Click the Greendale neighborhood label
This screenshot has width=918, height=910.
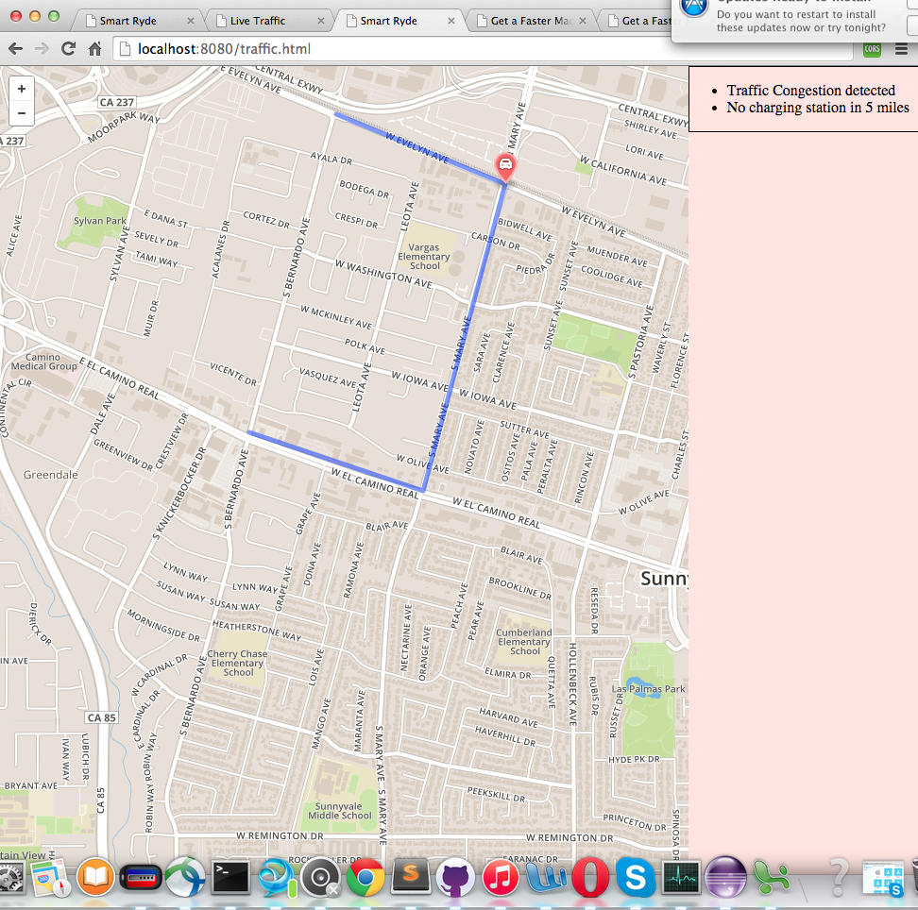(50, 475)
